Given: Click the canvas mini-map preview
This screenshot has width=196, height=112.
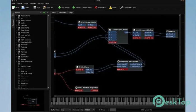Looking at the screenshot, I should 30,101.
